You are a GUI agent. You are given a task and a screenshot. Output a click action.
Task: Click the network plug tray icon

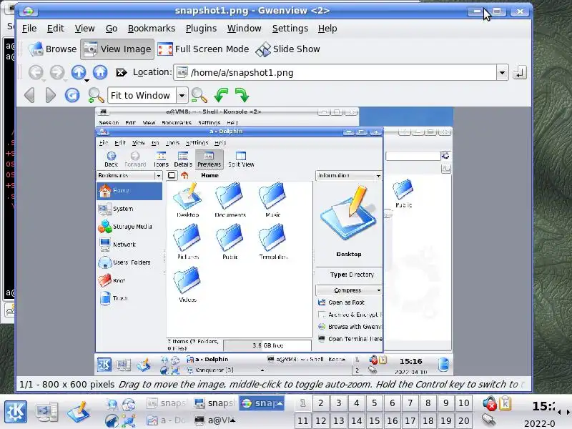tap(489, 420)
